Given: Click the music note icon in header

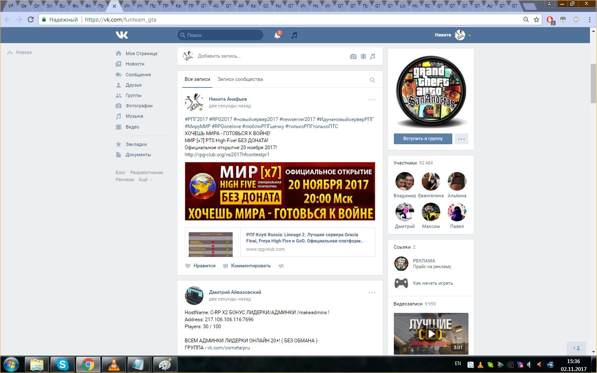Looking at the screenshot, I should coord(294,35).
